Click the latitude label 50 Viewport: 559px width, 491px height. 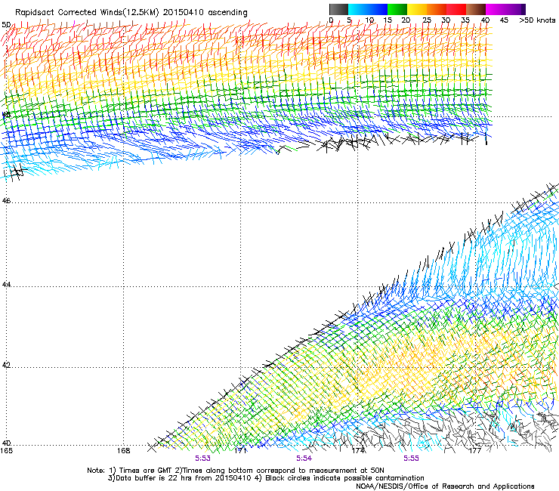point(6,25)
